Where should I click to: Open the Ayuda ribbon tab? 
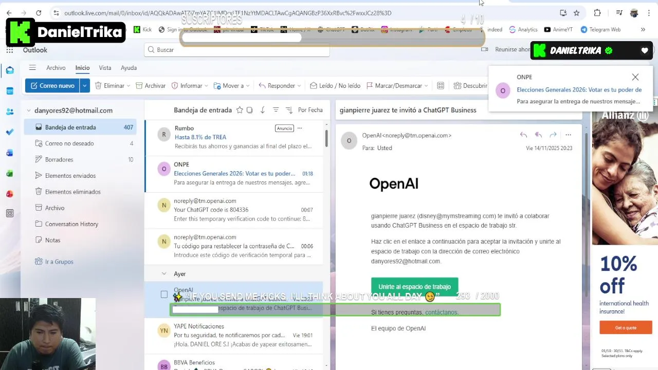click(129, 68)
